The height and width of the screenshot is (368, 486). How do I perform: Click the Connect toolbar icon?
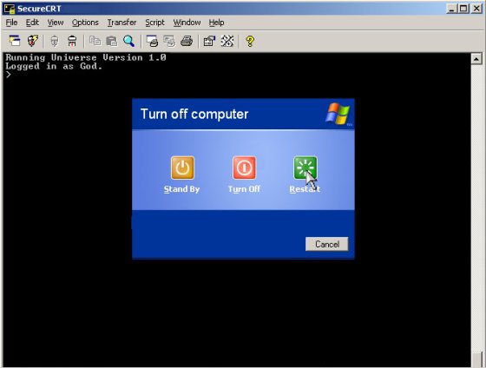pos(15,41)
